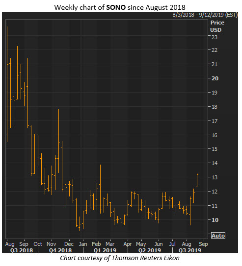Click the Jan month label

click(83, 244)
